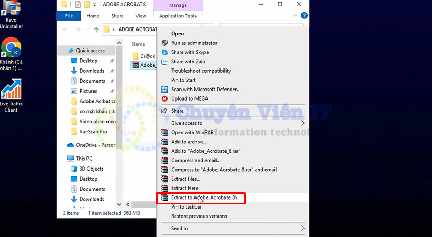Open Video phan mem folder in sidebar
Screen dimensions: 432x237
coord(94,121)
